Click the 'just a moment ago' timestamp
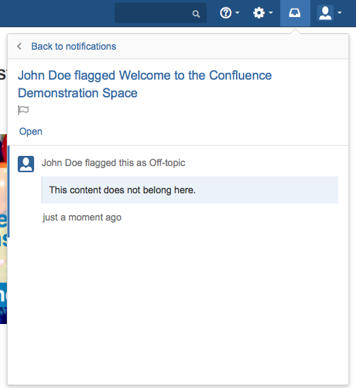The height and width of the screenshot is (388, 356). coord(82,218)
